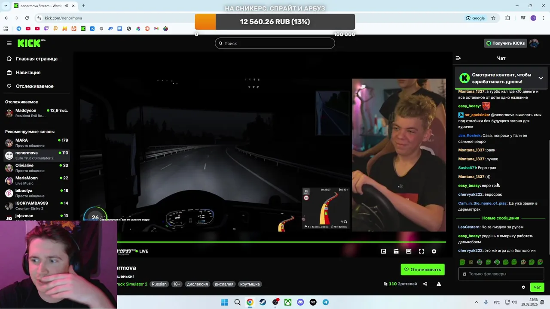
Task: Open Steam from the taskbar
Action: pos(263,302)
